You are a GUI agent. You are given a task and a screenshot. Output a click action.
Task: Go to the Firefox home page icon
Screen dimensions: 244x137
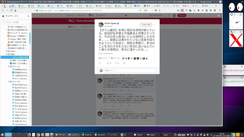[x=15, y=10]
